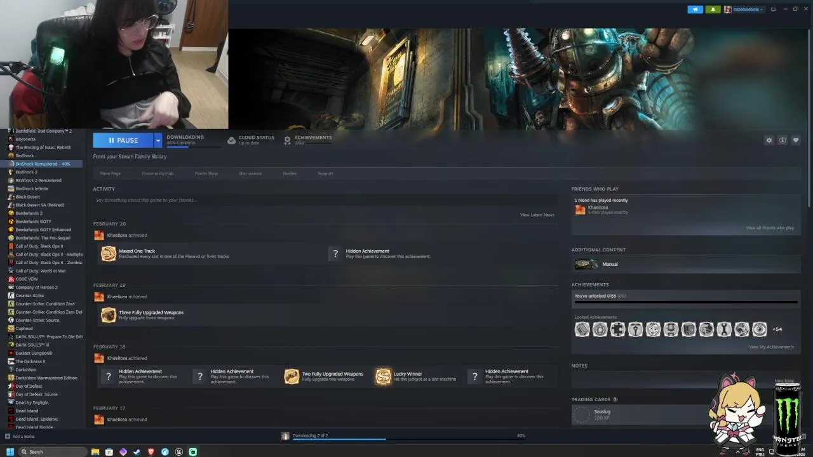
Task: Click the achievements unlocked progress bar
Action: (686, 303)
